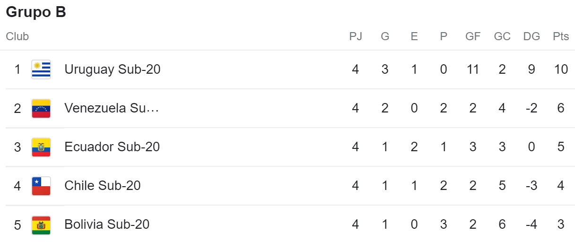Open Chile Sub-20 team page
The image size is (575, 250).
coord(103,186)
